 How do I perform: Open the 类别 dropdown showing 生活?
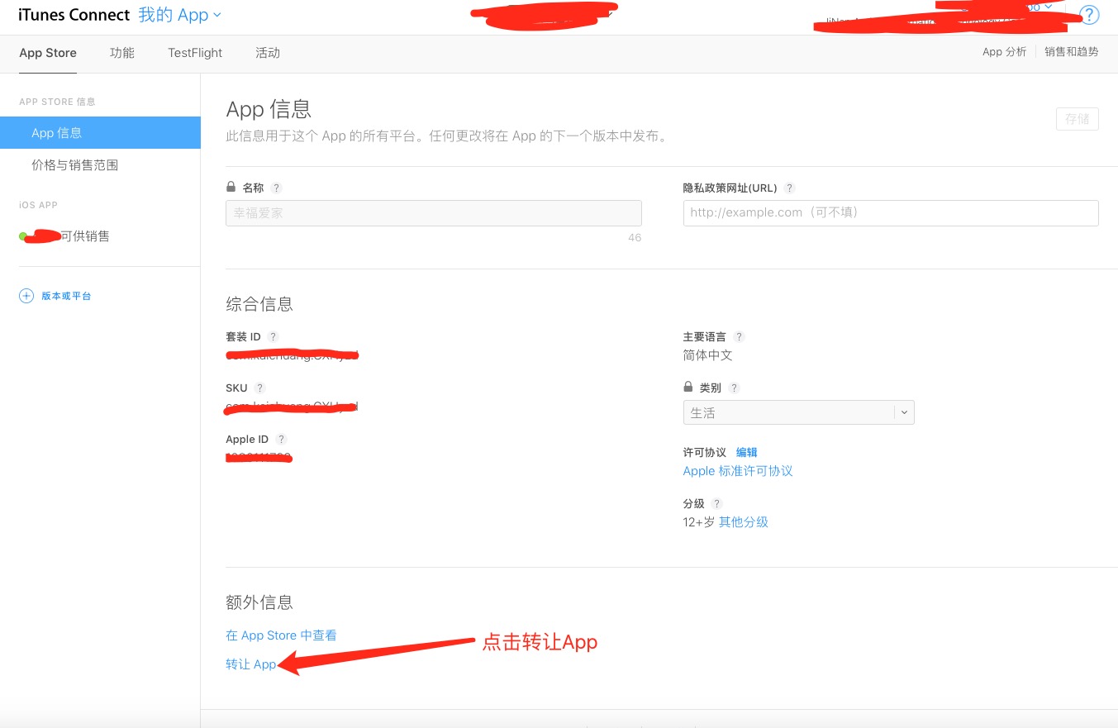point(798,412)
